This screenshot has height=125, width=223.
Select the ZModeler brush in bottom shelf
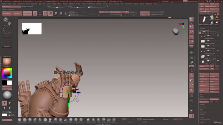pyautogui.click(x=109, y=120)
